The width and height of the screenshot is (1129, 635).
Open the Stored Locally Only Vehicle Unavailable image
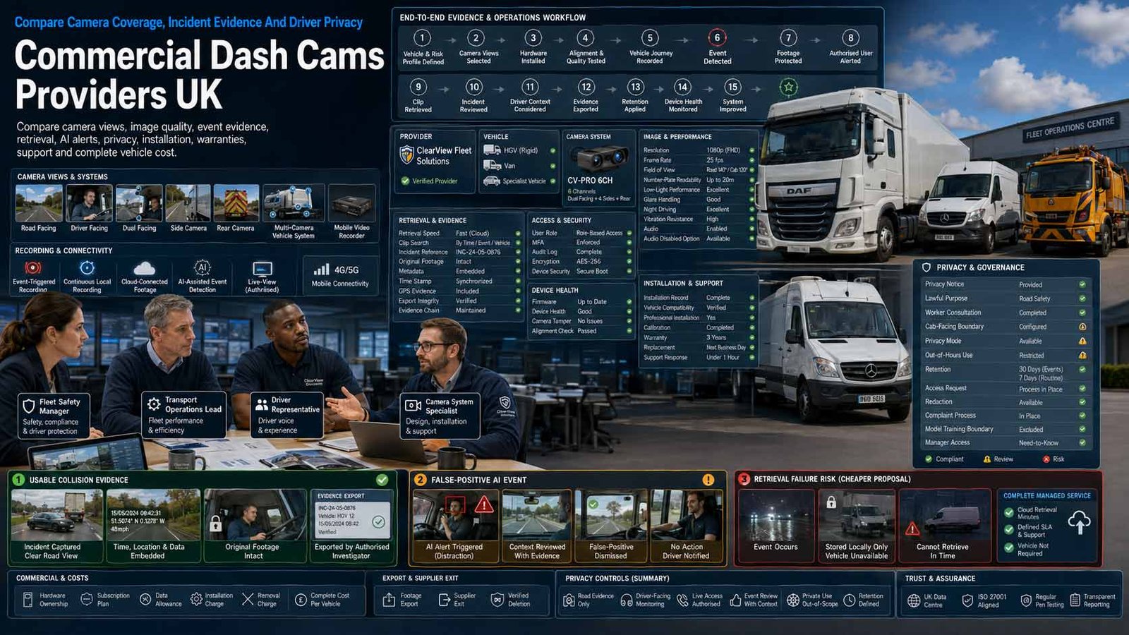856,516
